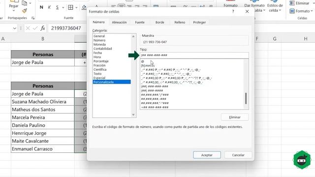Toggle underline with the S button
This screenshot has height=177, width=315.
tap(57, 7)
